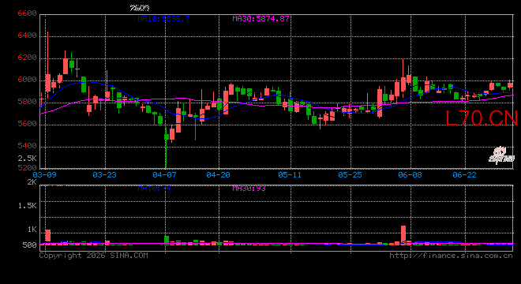Select the volume MA10:34 label
Viewport: 521px width, 284px height.
tap(154, 189)
